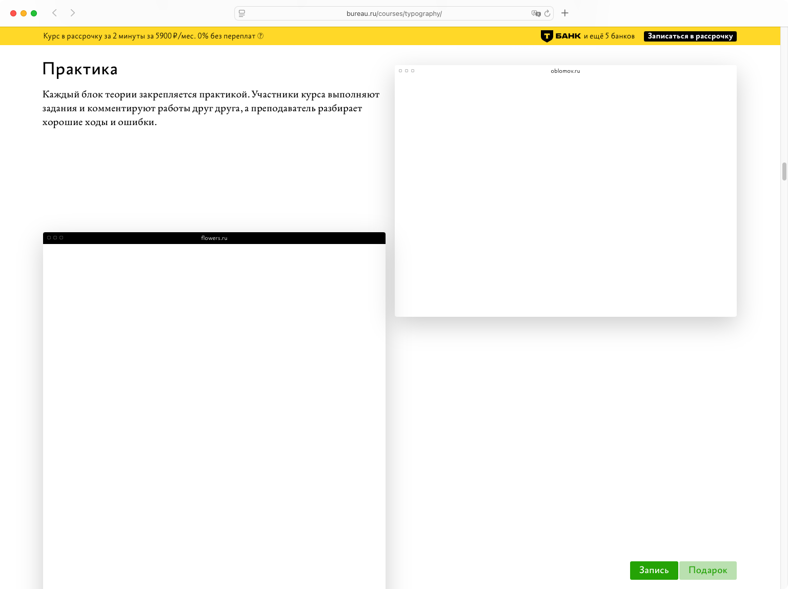The image size is (788, 589).
Task: Select the light green 'Подарок' button
Action: tap(708, 571)
